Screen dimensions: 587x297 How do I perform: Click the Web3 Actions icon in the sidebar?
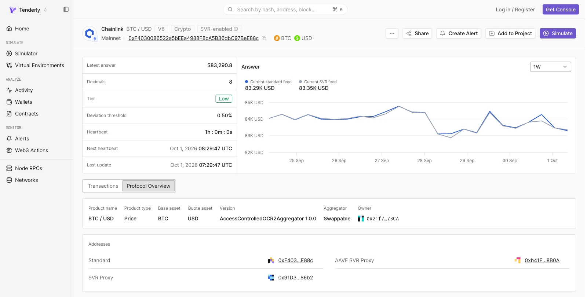click(9, 150)
